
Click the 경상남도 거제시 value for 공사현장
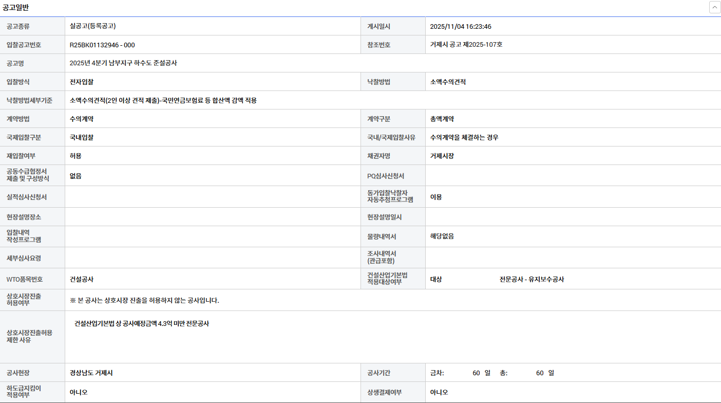[x=91, y=373]
